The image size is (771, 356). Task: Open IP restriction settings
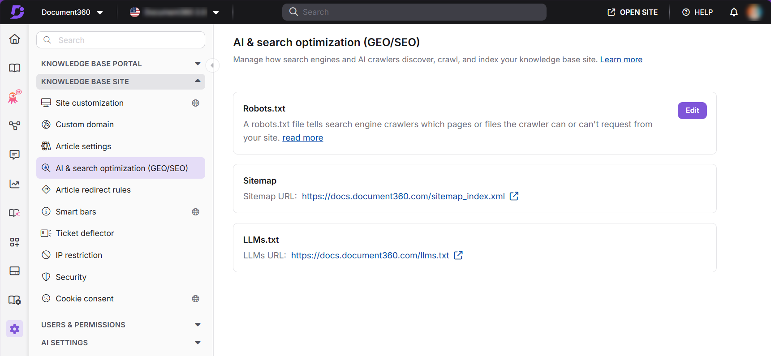(121, 255)
